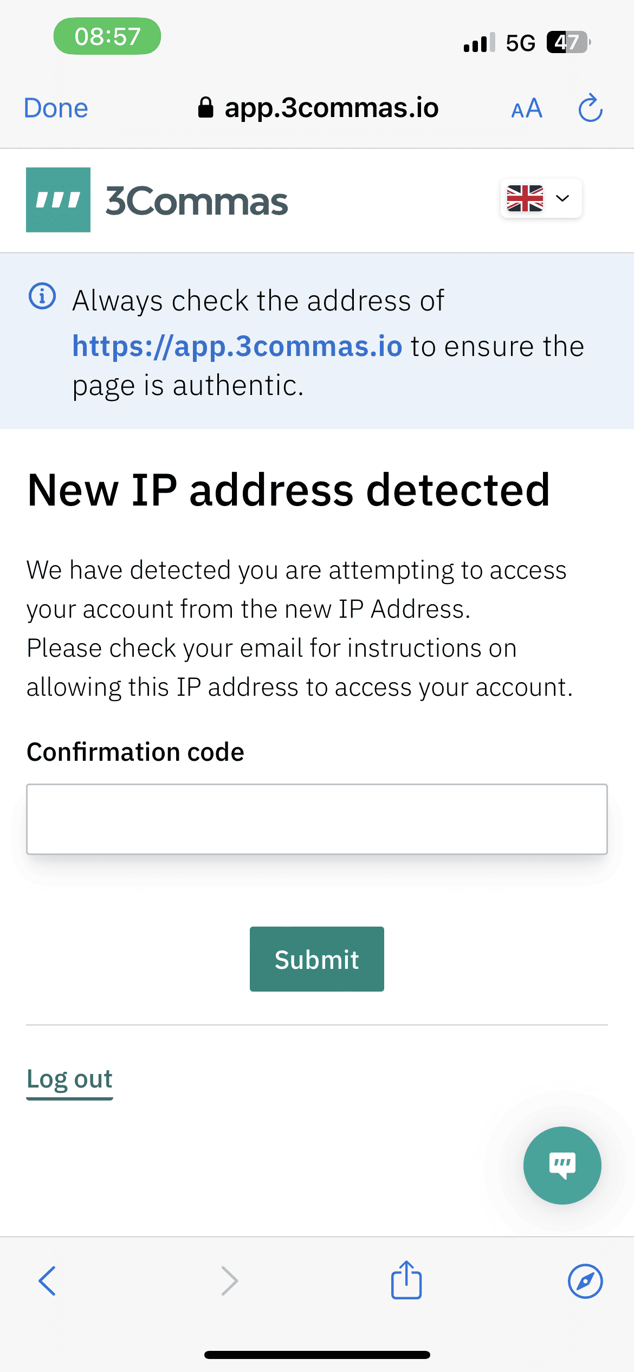Go back with the left chevron
Image resolution: width=634 pixels, height=1372 pixels.
[x=47, y=1281]
